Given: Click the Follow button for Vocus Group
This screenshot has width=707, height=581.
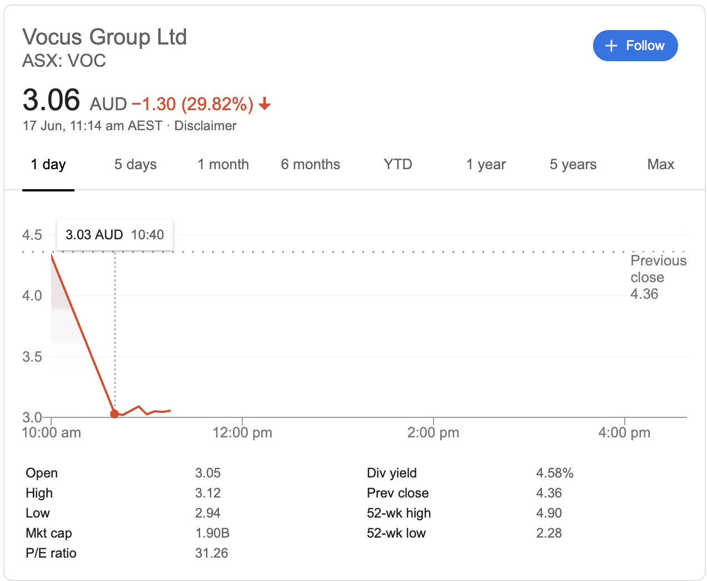Looking at the screenshot, I should click(x=635, y=46).
